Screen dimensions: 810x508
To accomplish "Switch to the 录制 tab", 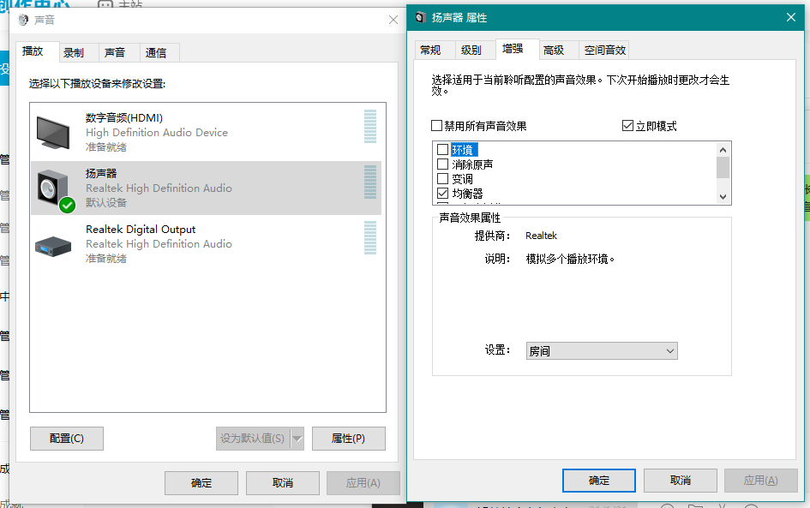I will [x=74, y=53].
